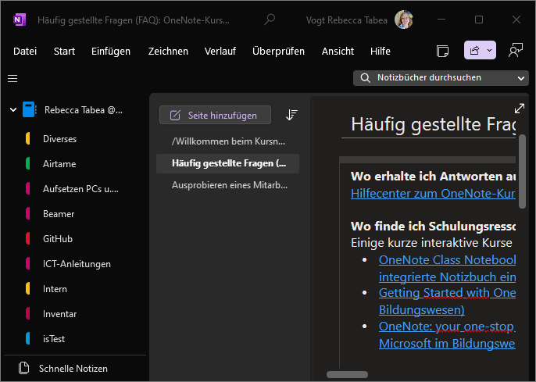The height and width of the screenshot is (382, 536).
Task: Expand page to full view arrow icon
Action: pyautogui.click(x=520, y=109)
